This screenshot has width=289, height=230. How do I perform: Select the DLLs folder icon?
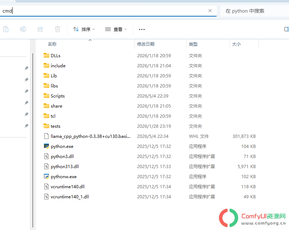click(46, 55)
